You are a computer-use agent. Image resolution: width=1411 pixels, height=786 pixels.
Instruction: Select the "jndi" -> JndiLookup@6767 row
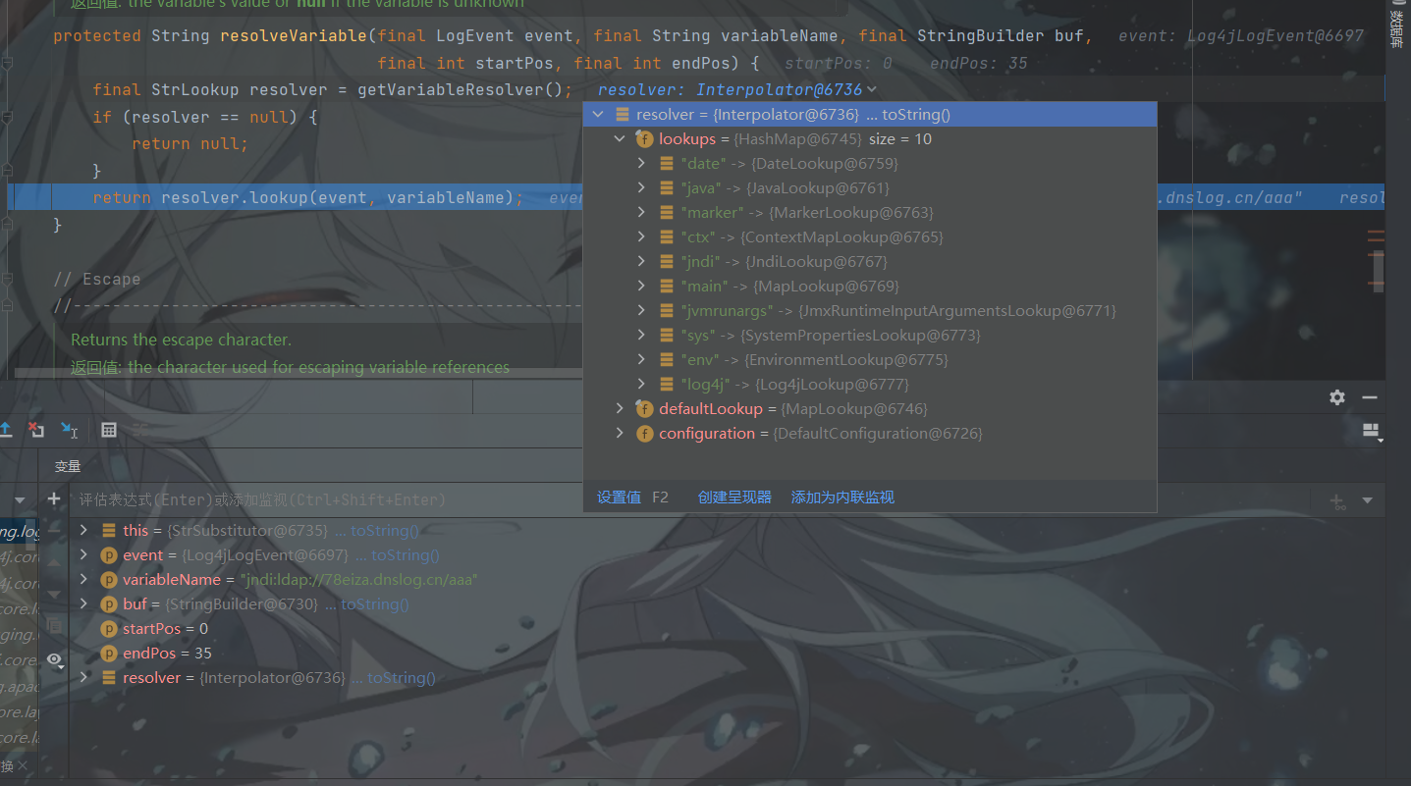coord(870,261)
